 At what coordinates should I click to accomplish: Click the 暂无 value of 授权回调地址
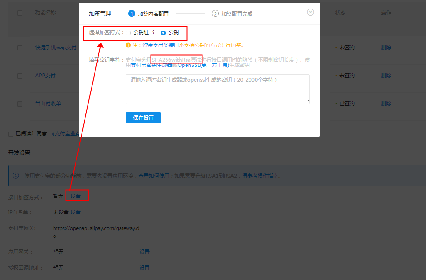[58, 268]
